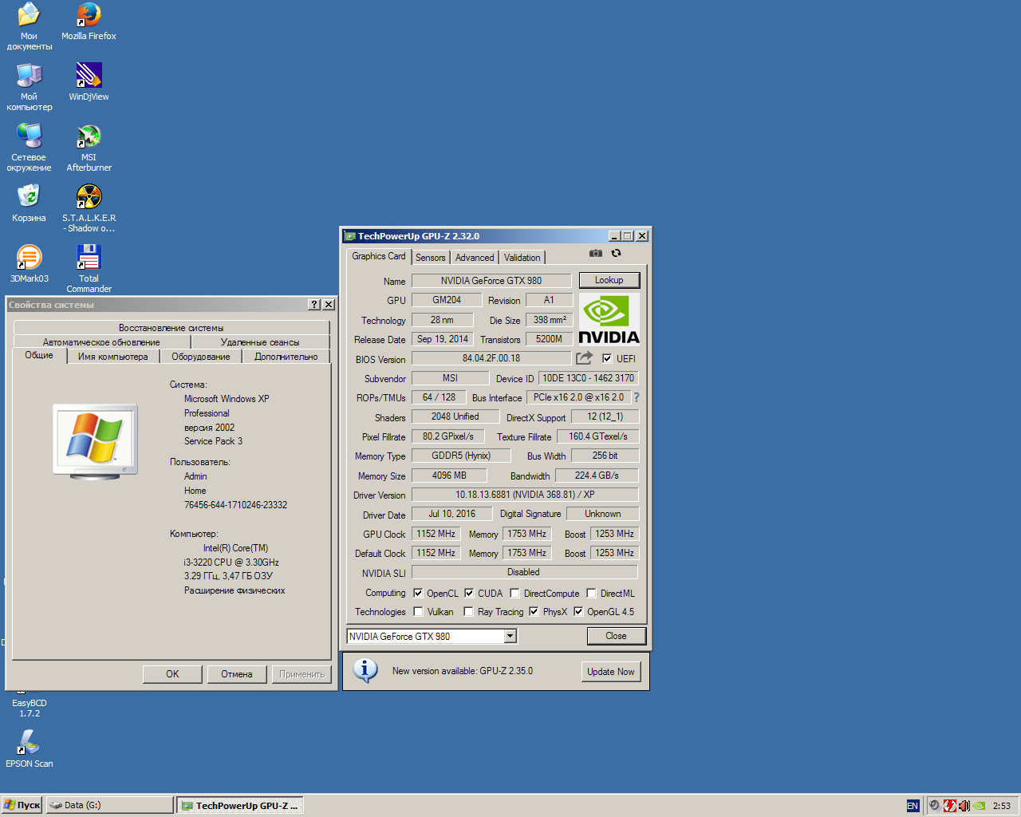The height and width of the screenshot is (817, 1021).
Task: Select the Мой компьютер desktop icon
Action: point(29,87)
